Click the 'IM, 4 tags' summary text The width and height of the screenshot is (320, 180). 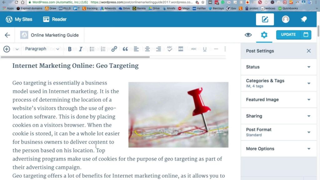point(254,86)
